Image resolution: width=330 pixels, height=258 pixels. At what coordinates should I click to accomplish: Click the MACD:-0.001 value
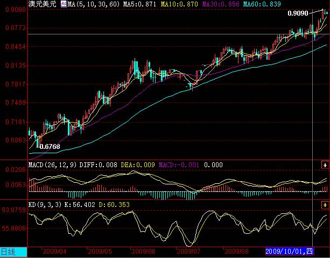pyautogui.click(x=179, y=164)
